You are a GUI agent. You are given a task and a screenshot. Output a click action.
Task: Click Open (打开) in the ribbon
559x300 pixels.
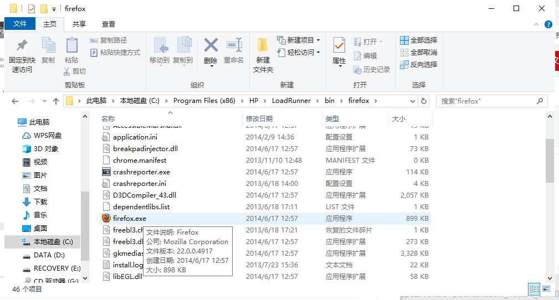click(368, 42)
